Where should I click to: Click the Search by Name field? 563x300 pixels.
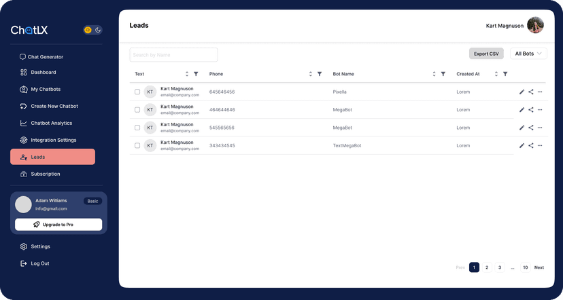pos(173,54)
